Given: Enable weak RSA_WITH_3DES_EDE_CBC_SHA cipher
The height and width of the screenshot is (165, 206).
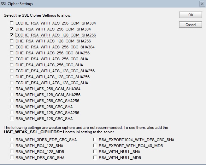Looking at the screenshot, I should pos(12,140).
